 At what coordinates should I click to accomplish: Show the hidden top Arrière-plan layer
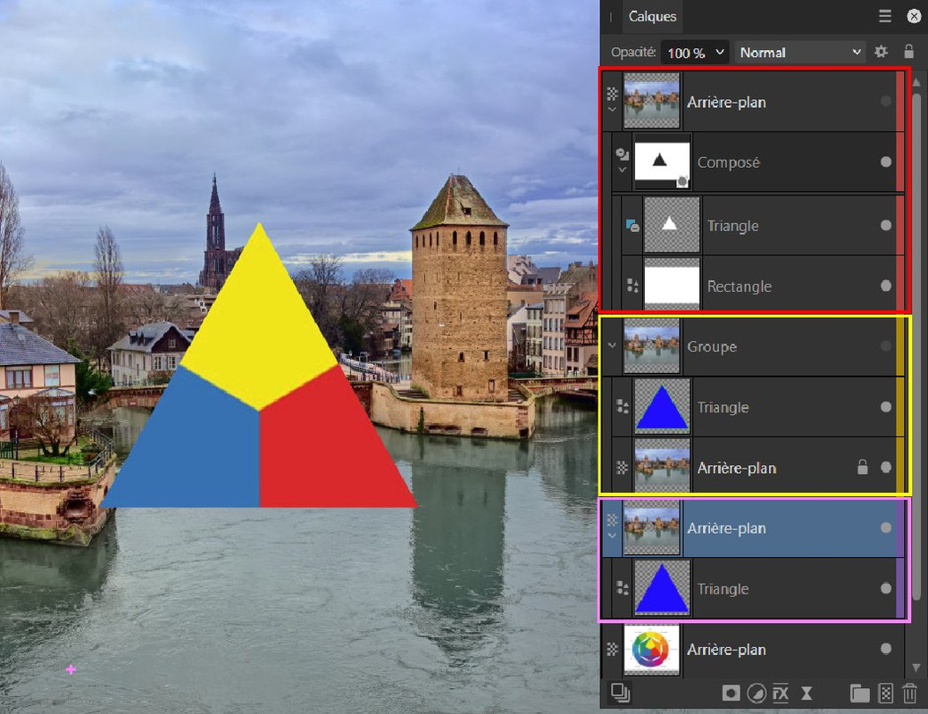(x=885, y=101)
